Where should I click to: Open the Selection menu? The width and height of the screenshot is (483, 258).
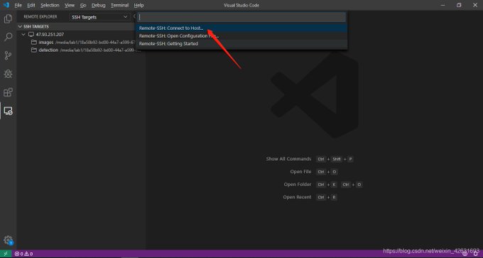tap(50, 5)
